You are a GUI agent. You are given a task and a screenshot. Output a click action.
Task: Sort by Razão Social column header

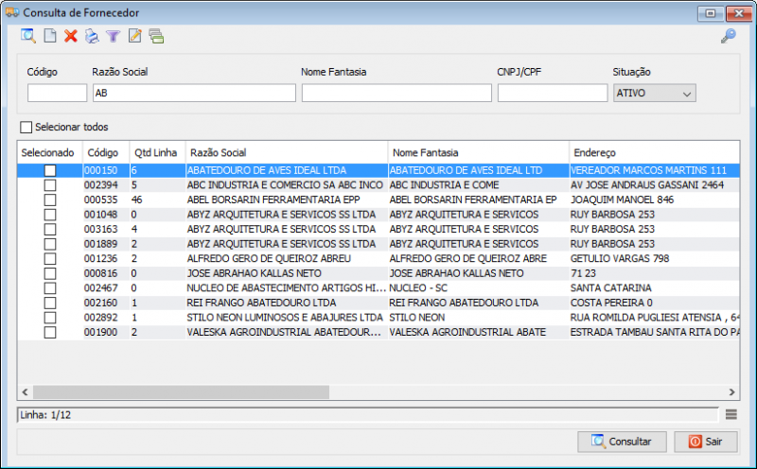click(287, 153)
